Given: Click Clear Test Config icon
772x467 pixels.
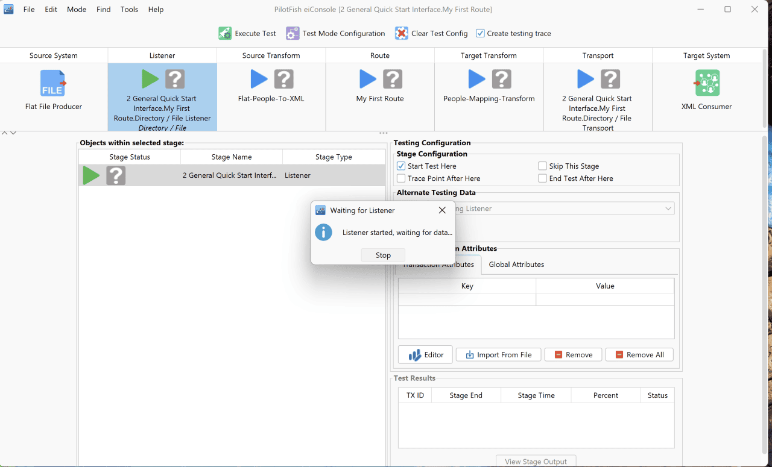Looking at the screenshot, I should click(402, 33).
